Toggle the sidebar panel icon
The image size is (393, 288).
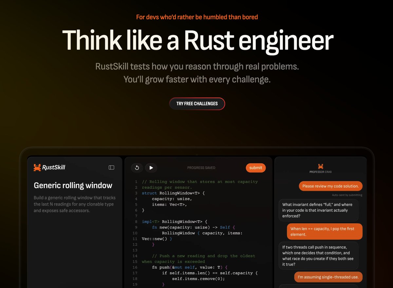click(x=111, y=167)
